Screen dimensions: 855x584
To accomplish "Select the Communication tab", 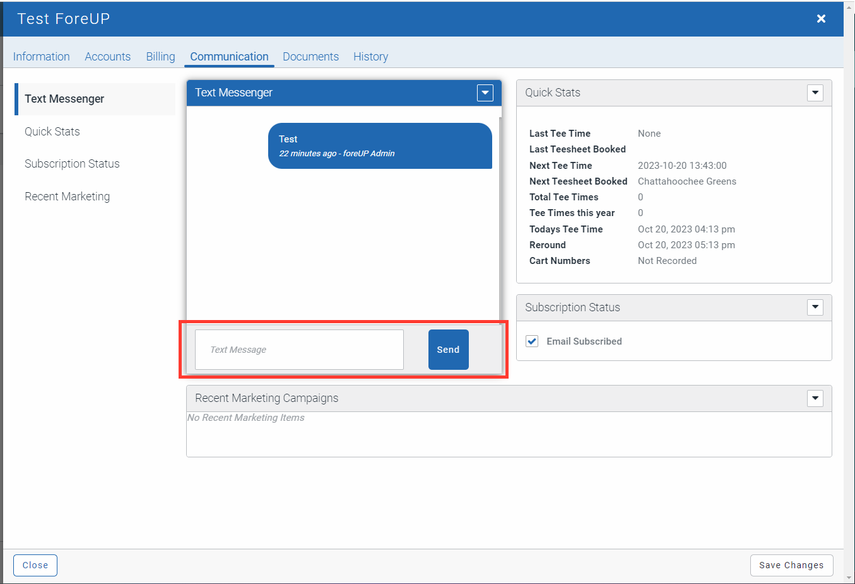I will coord(229,57).
